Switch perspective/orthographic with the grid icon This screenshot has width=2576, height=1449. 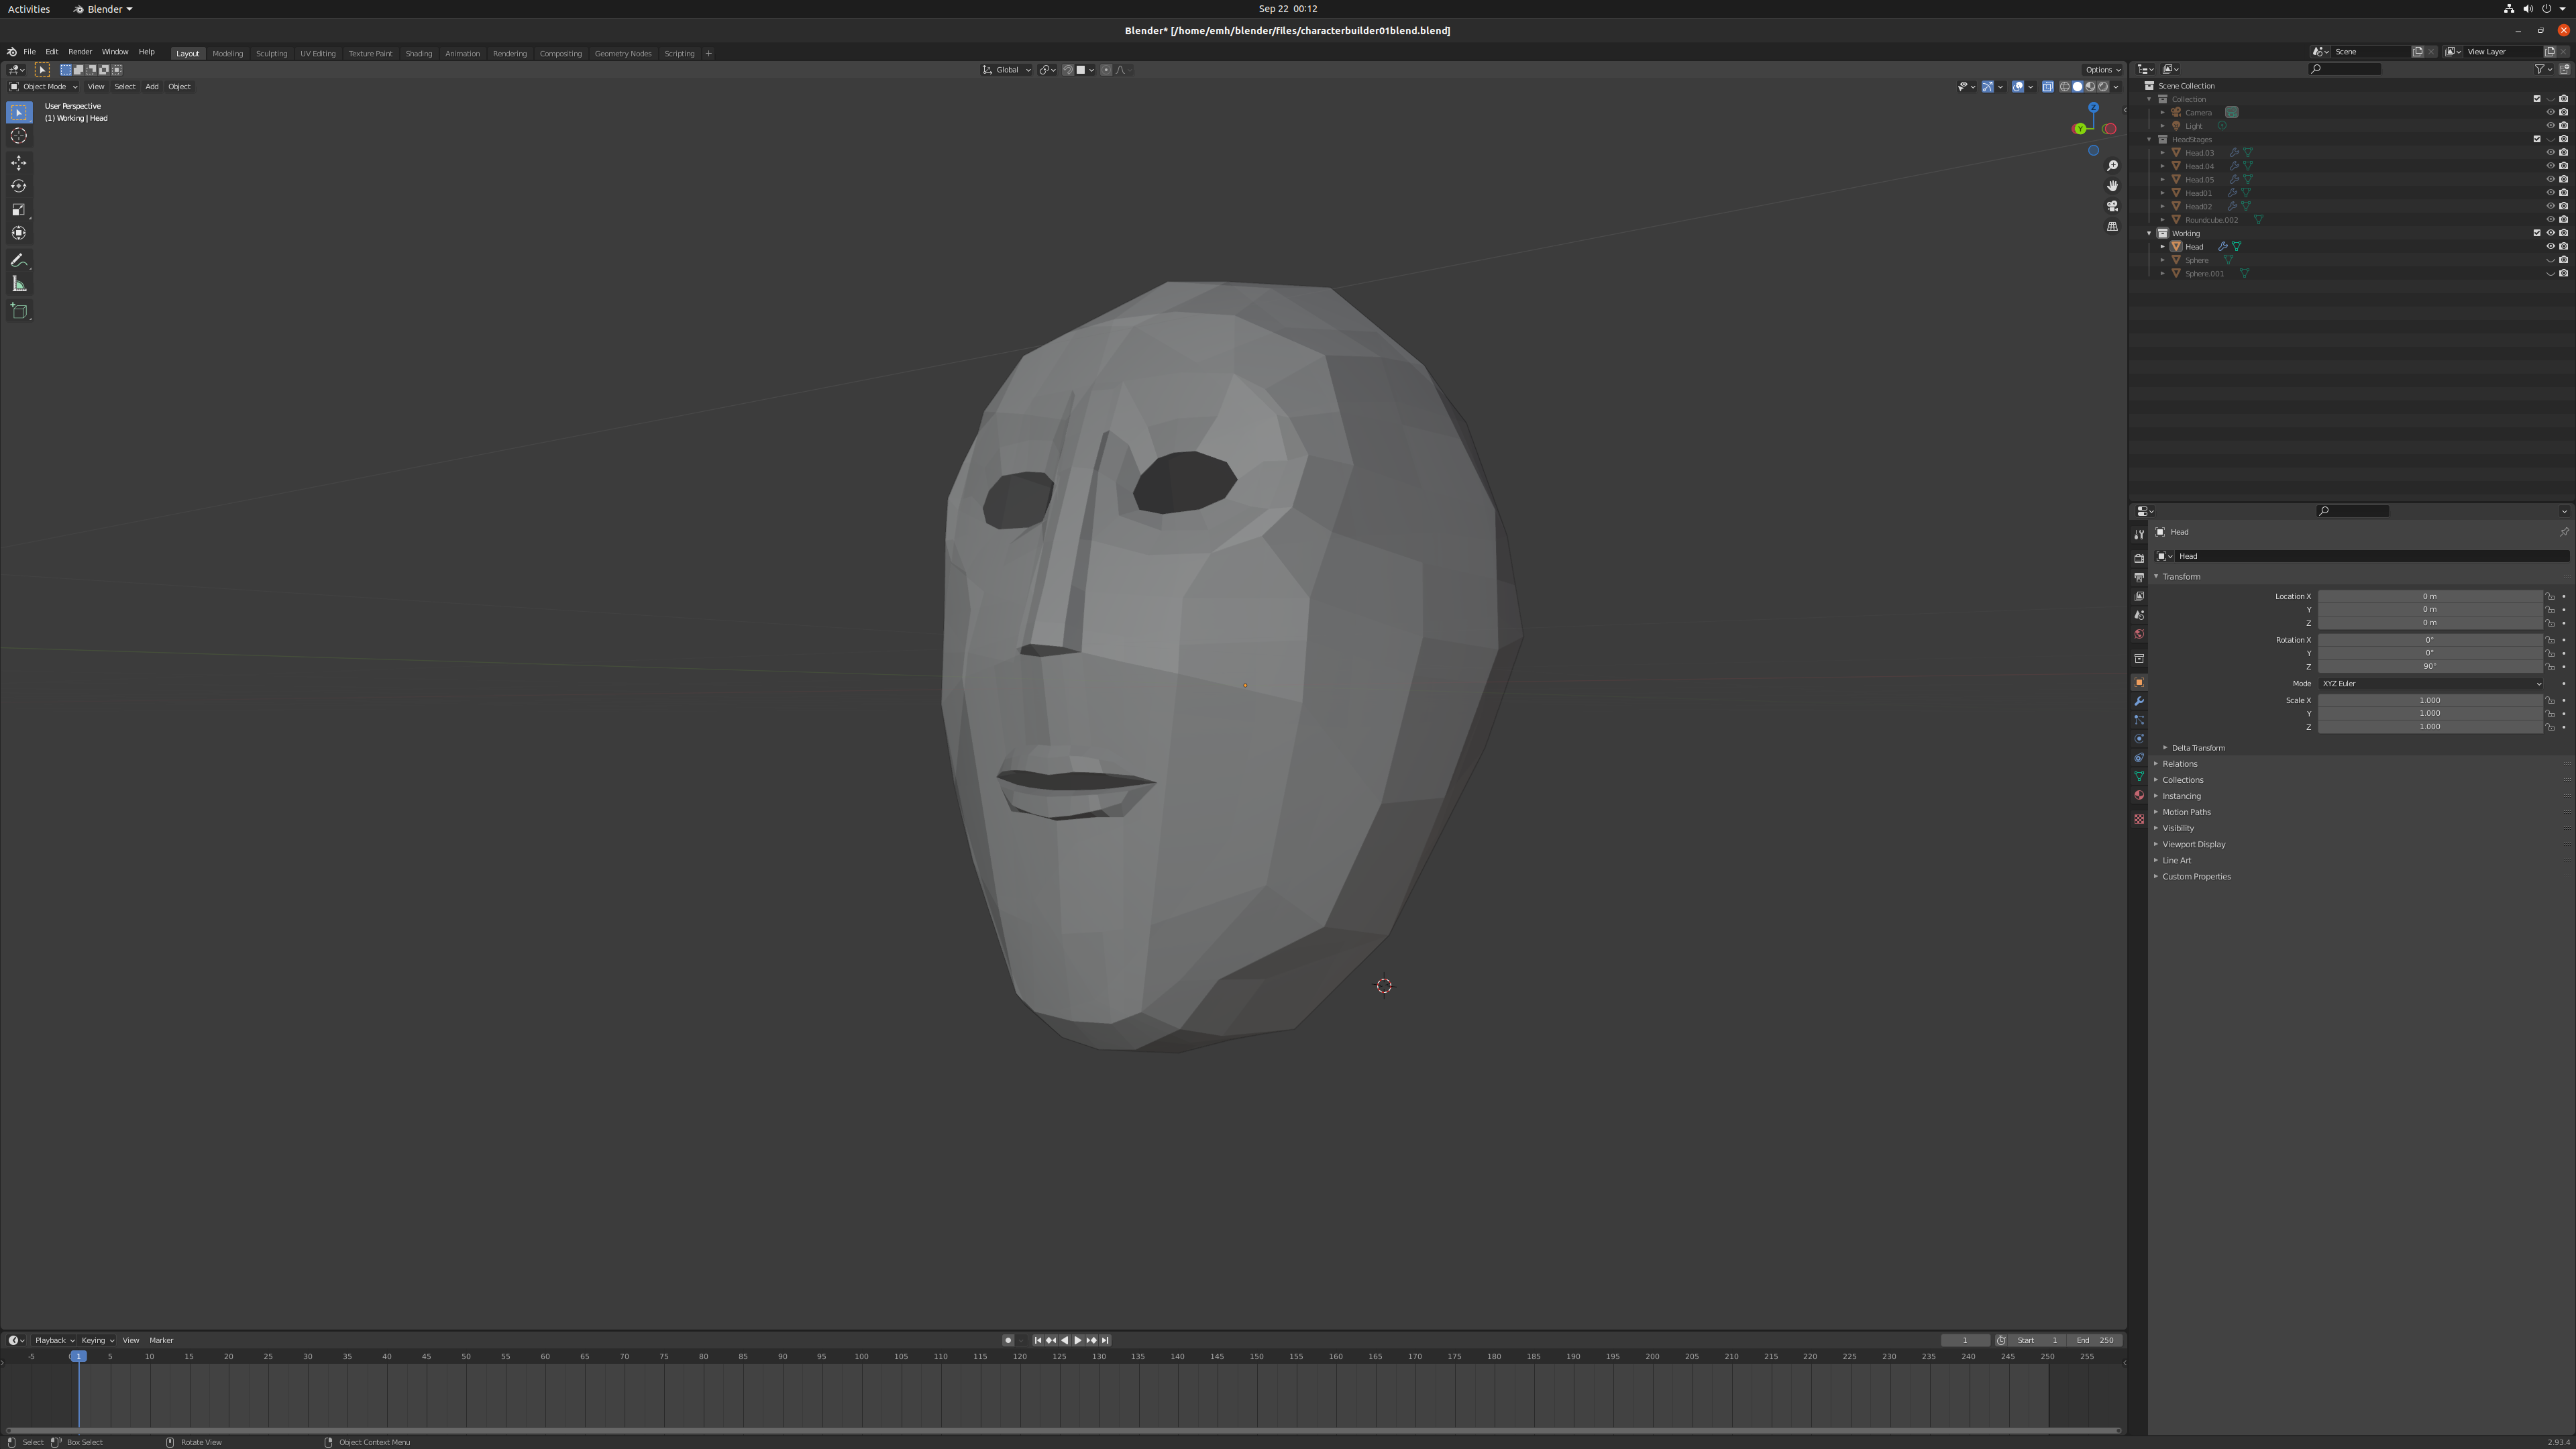(x=2112, y=227)
